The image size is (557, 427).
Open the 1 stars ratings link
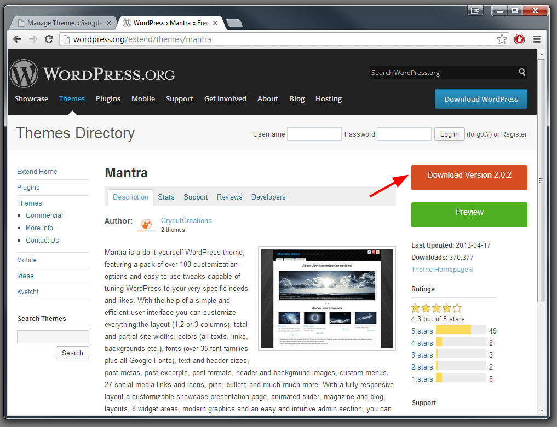422,379
